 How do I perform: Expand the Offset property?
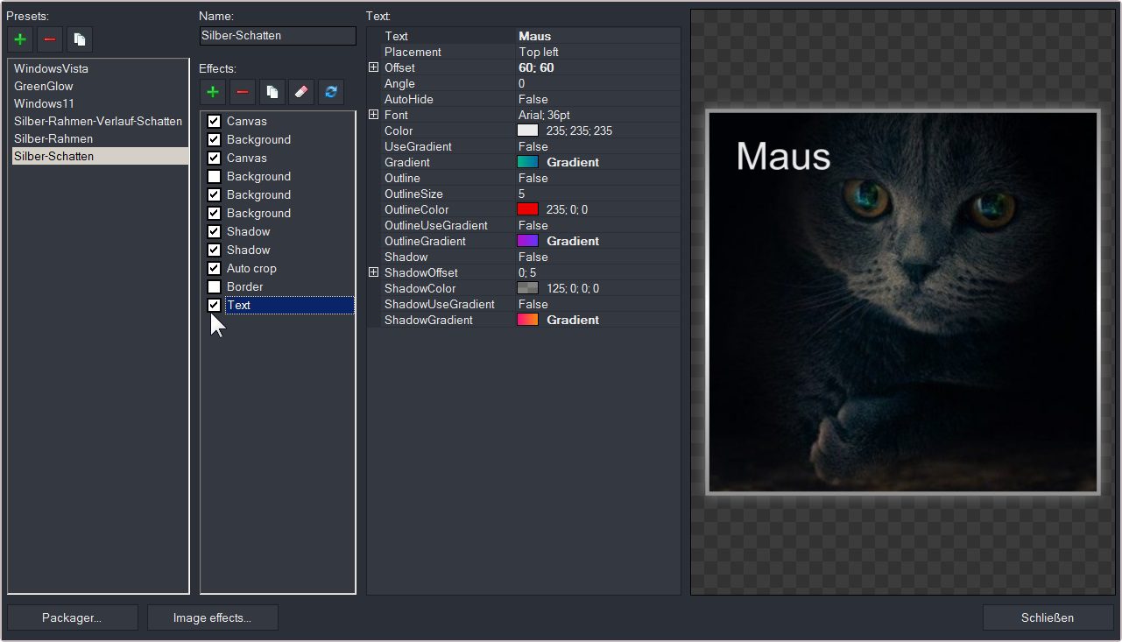click(373, 67)
